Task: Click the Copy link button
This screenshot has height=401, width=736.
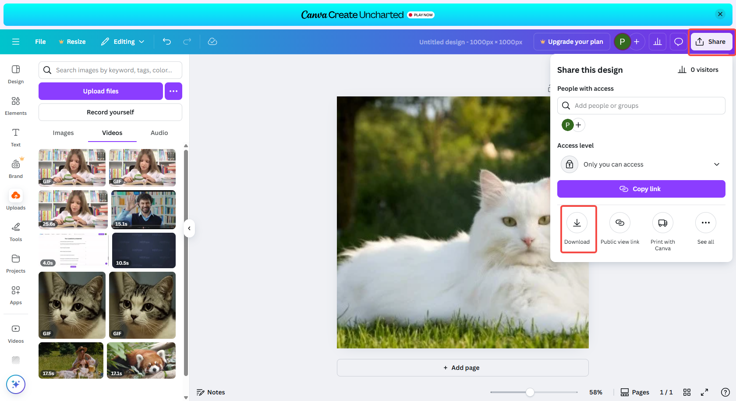Action: pos(641,189)
